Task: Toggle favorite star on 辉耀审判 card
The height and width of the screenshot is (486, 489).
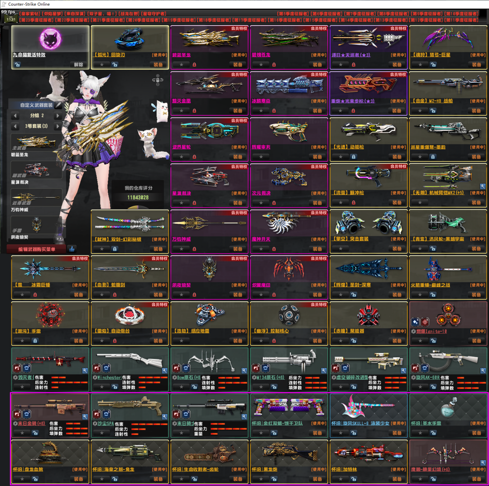Action: [261, 157]
